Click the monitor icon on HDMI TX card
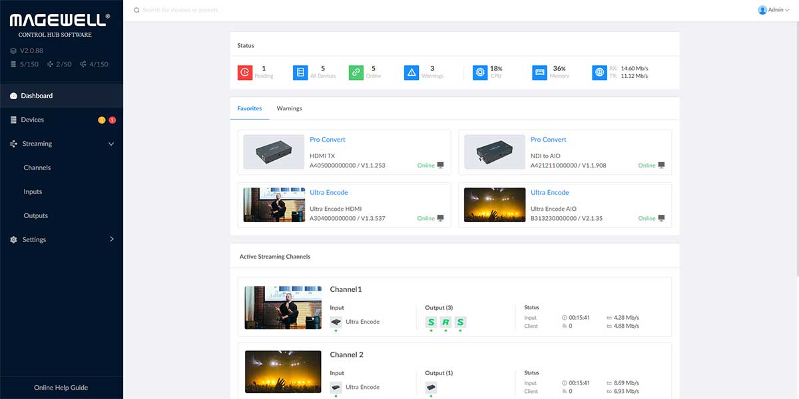This screenshot has height=399, width=799. coord(441,166)
